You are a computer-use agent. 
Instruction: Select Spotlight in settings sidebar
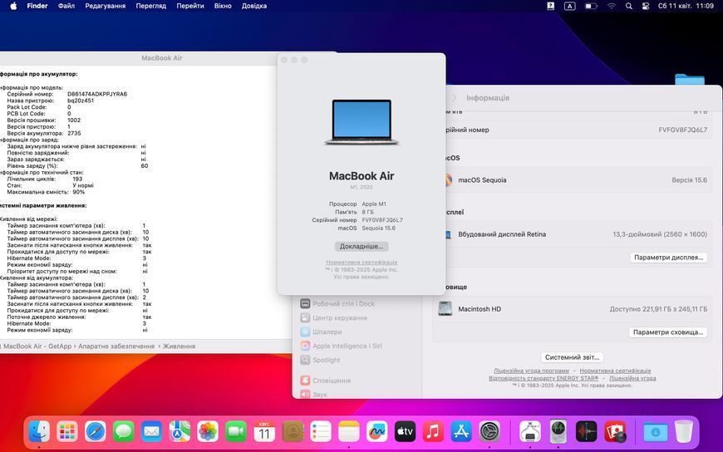[x=327, y=360]
